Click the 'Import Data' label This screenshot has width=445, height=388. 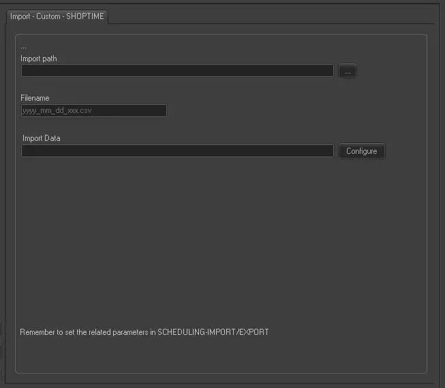coord(42,138)
